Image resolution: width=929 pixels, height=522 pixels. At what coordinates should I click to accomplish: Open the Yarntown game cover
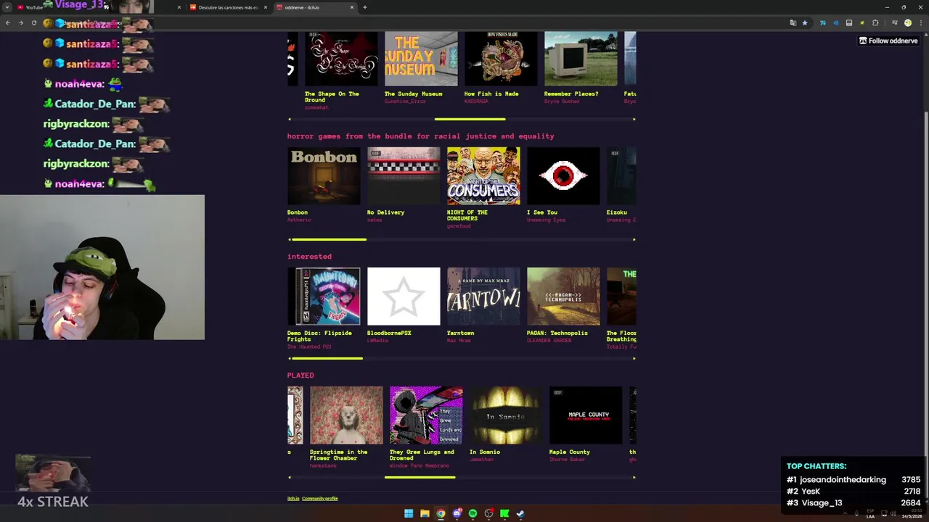[483, 297]
